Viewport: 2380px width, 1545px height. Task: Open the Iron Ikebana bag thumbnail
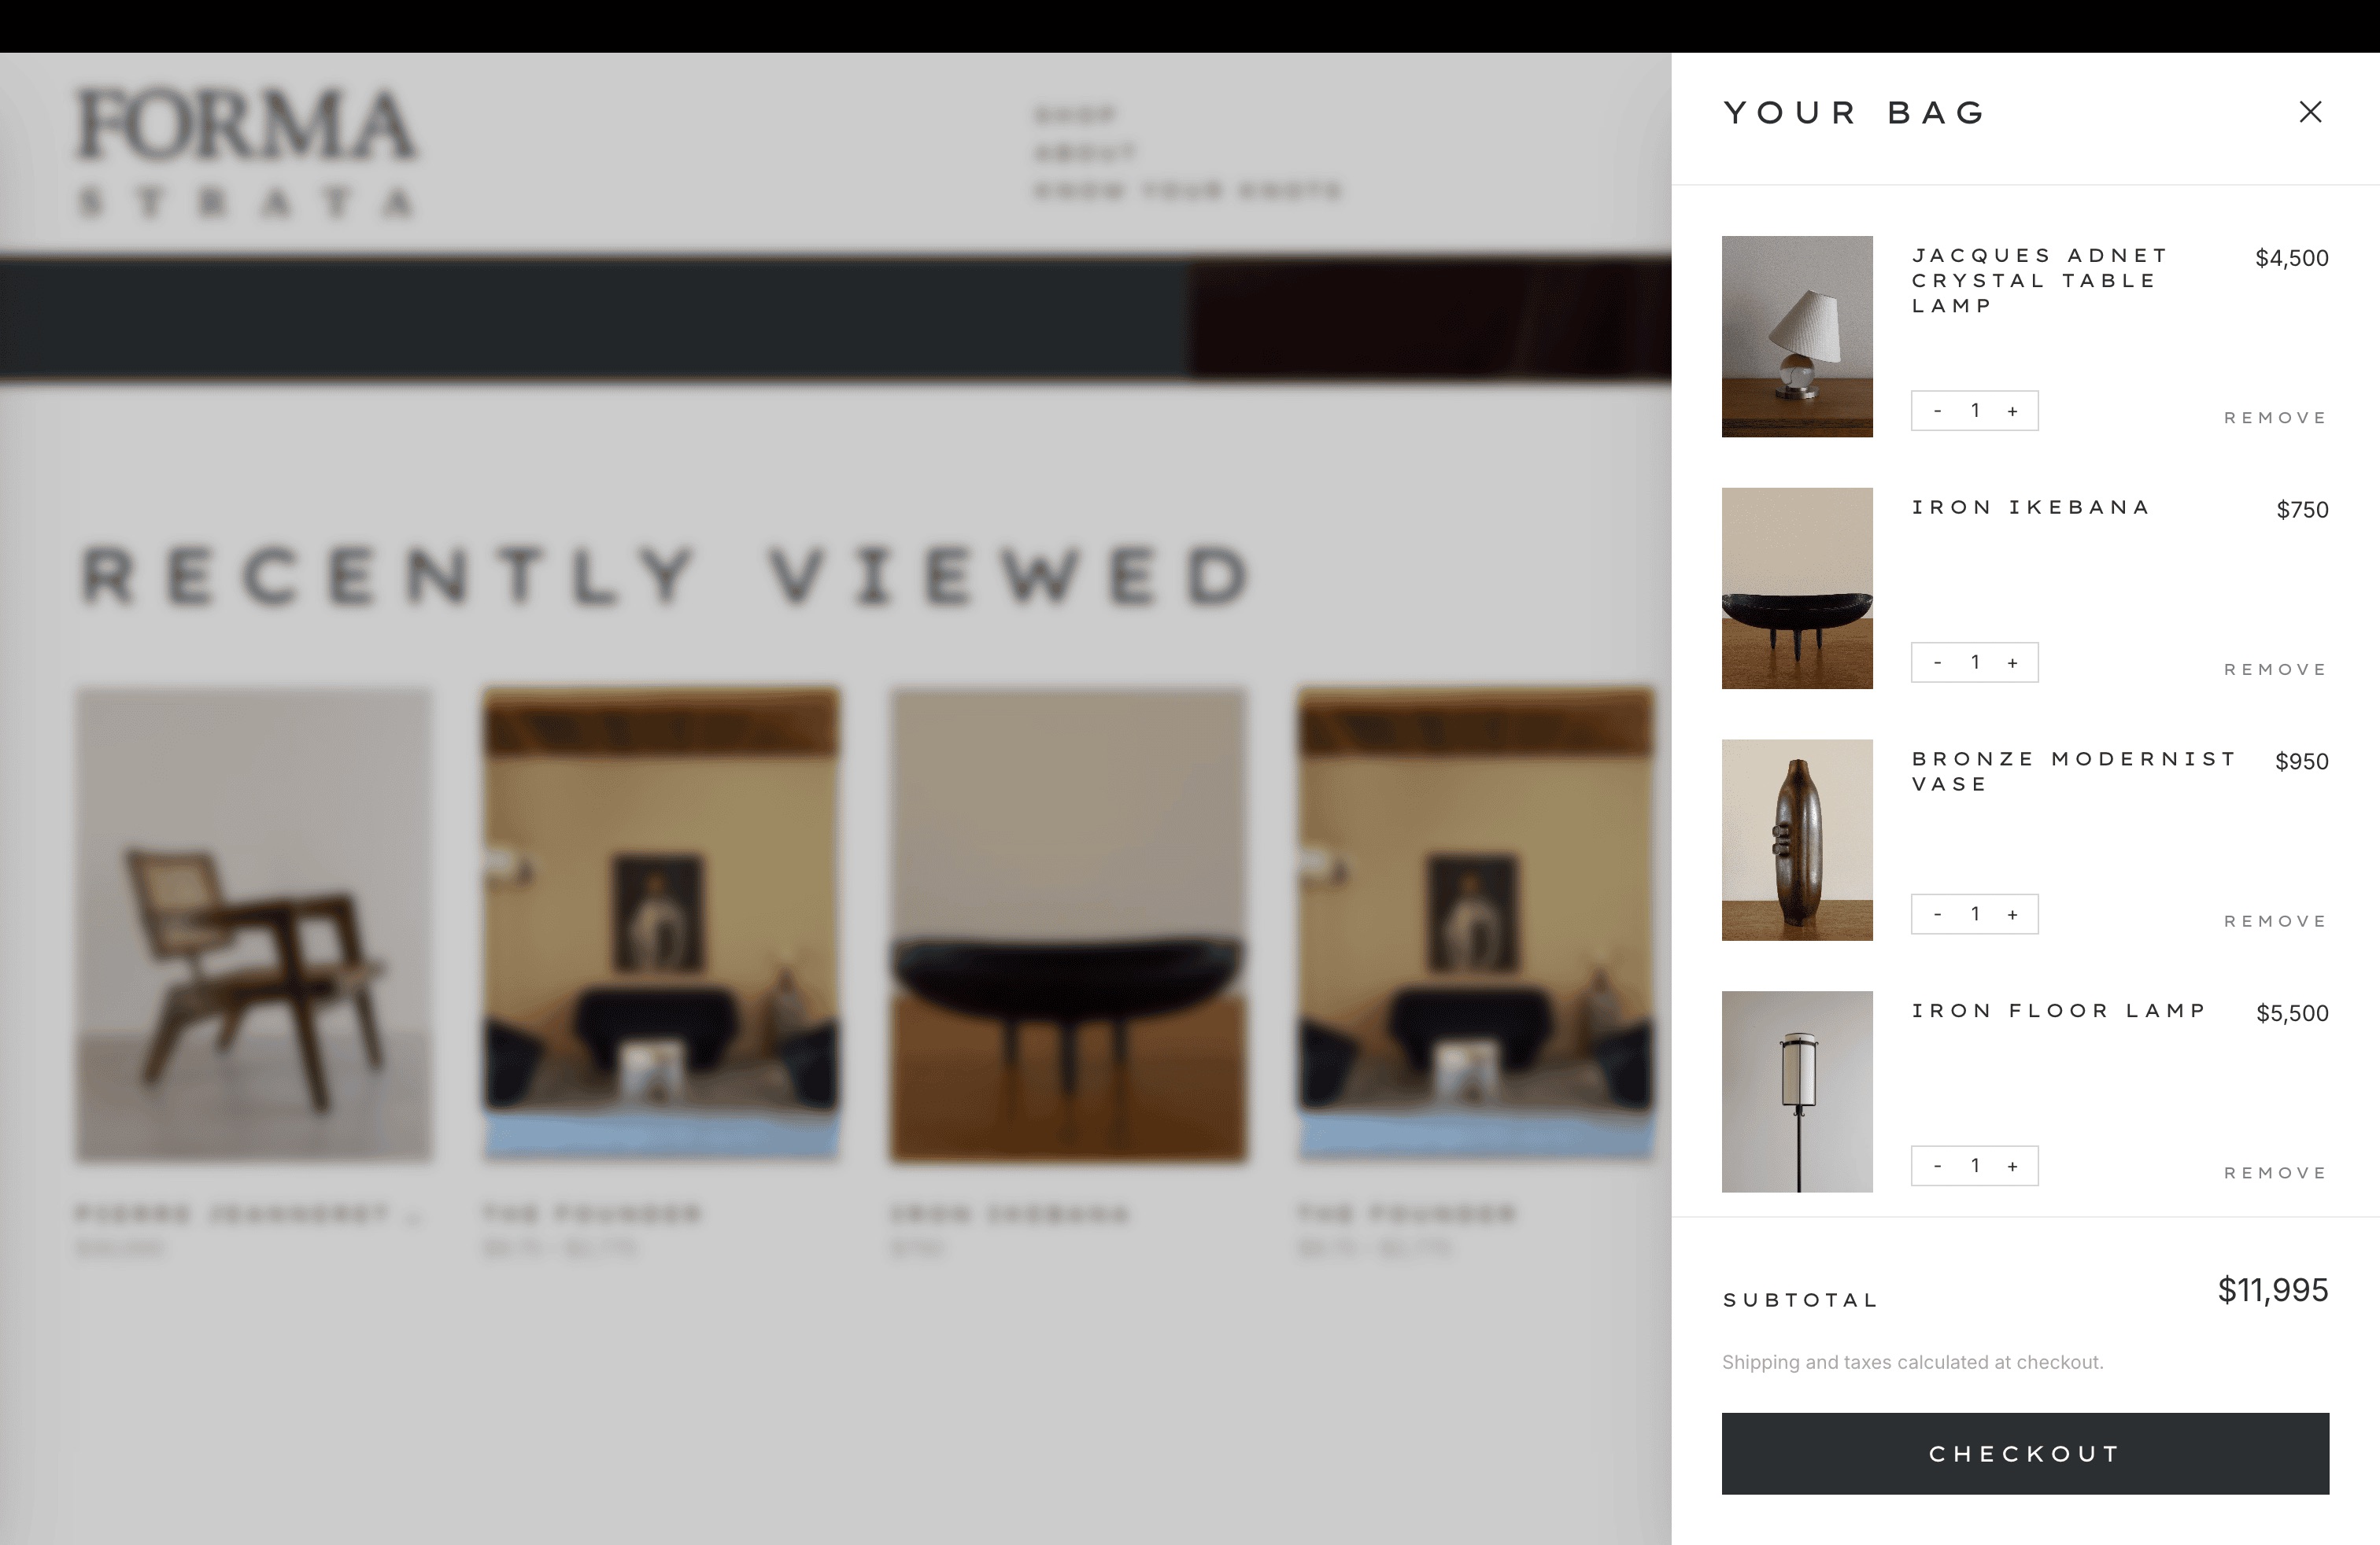(x=1797, y=588)
